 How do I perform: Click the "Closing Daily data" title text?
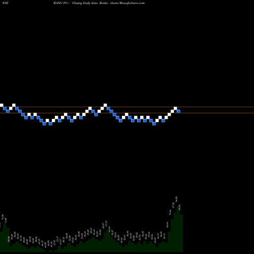(84, 3)
